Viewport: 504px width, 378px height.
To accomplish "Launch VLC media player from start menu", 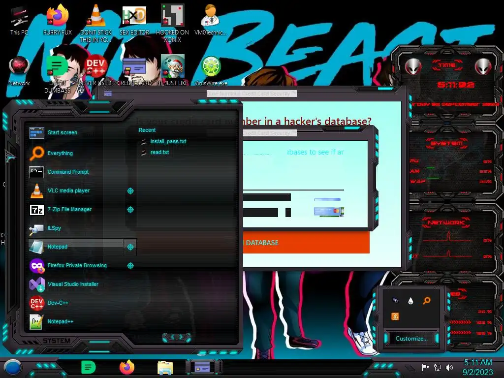I will coord(76,190).
